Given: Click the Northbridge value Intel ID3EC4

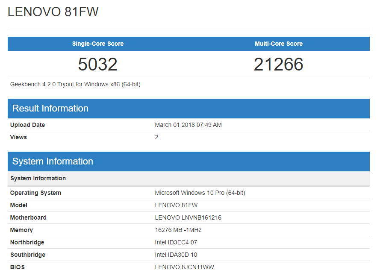Looking at the screenshot, I should (176, 242).
